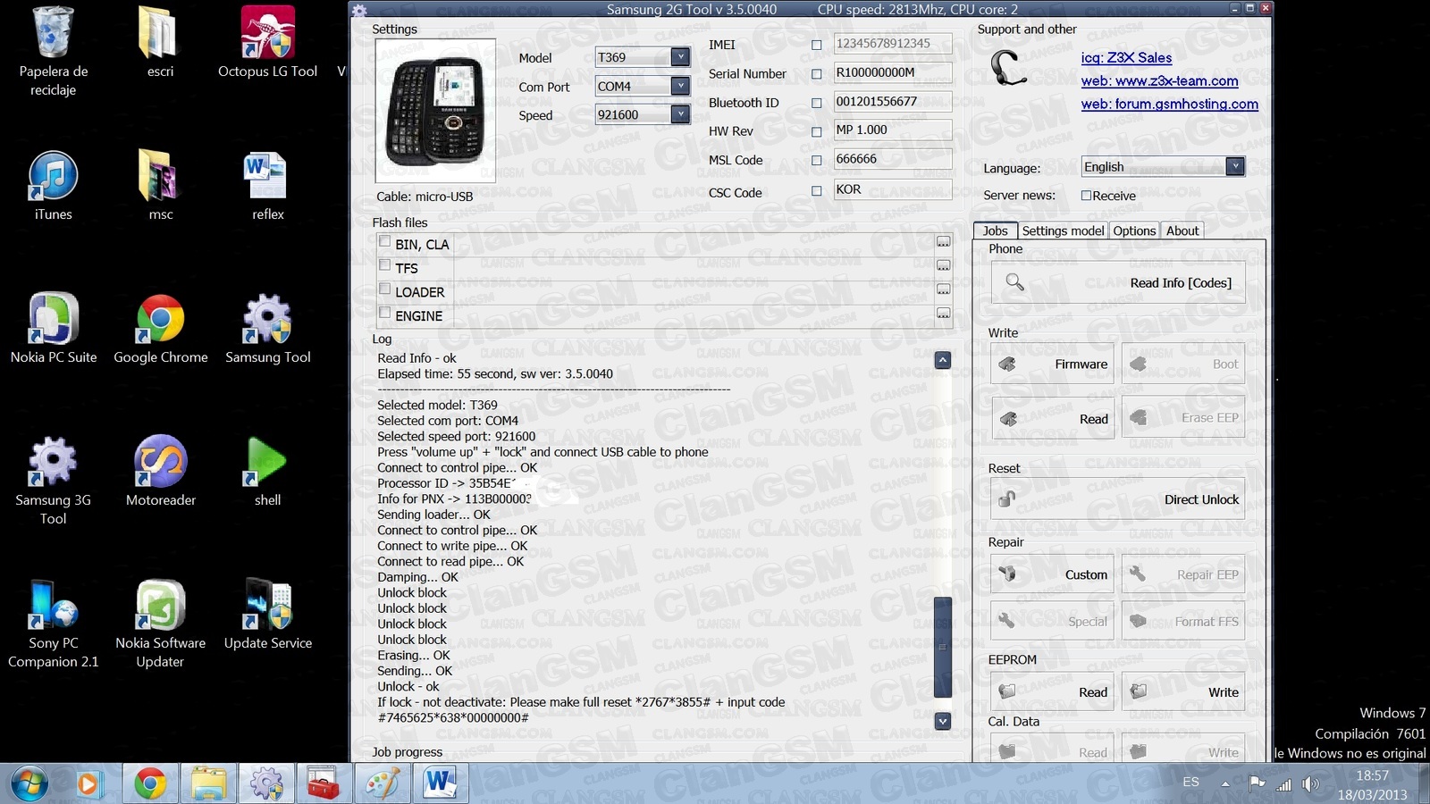Check the LOADER flash file
Screen dimensions: 1430x804
pyautogui.click(x=384, y=289)
